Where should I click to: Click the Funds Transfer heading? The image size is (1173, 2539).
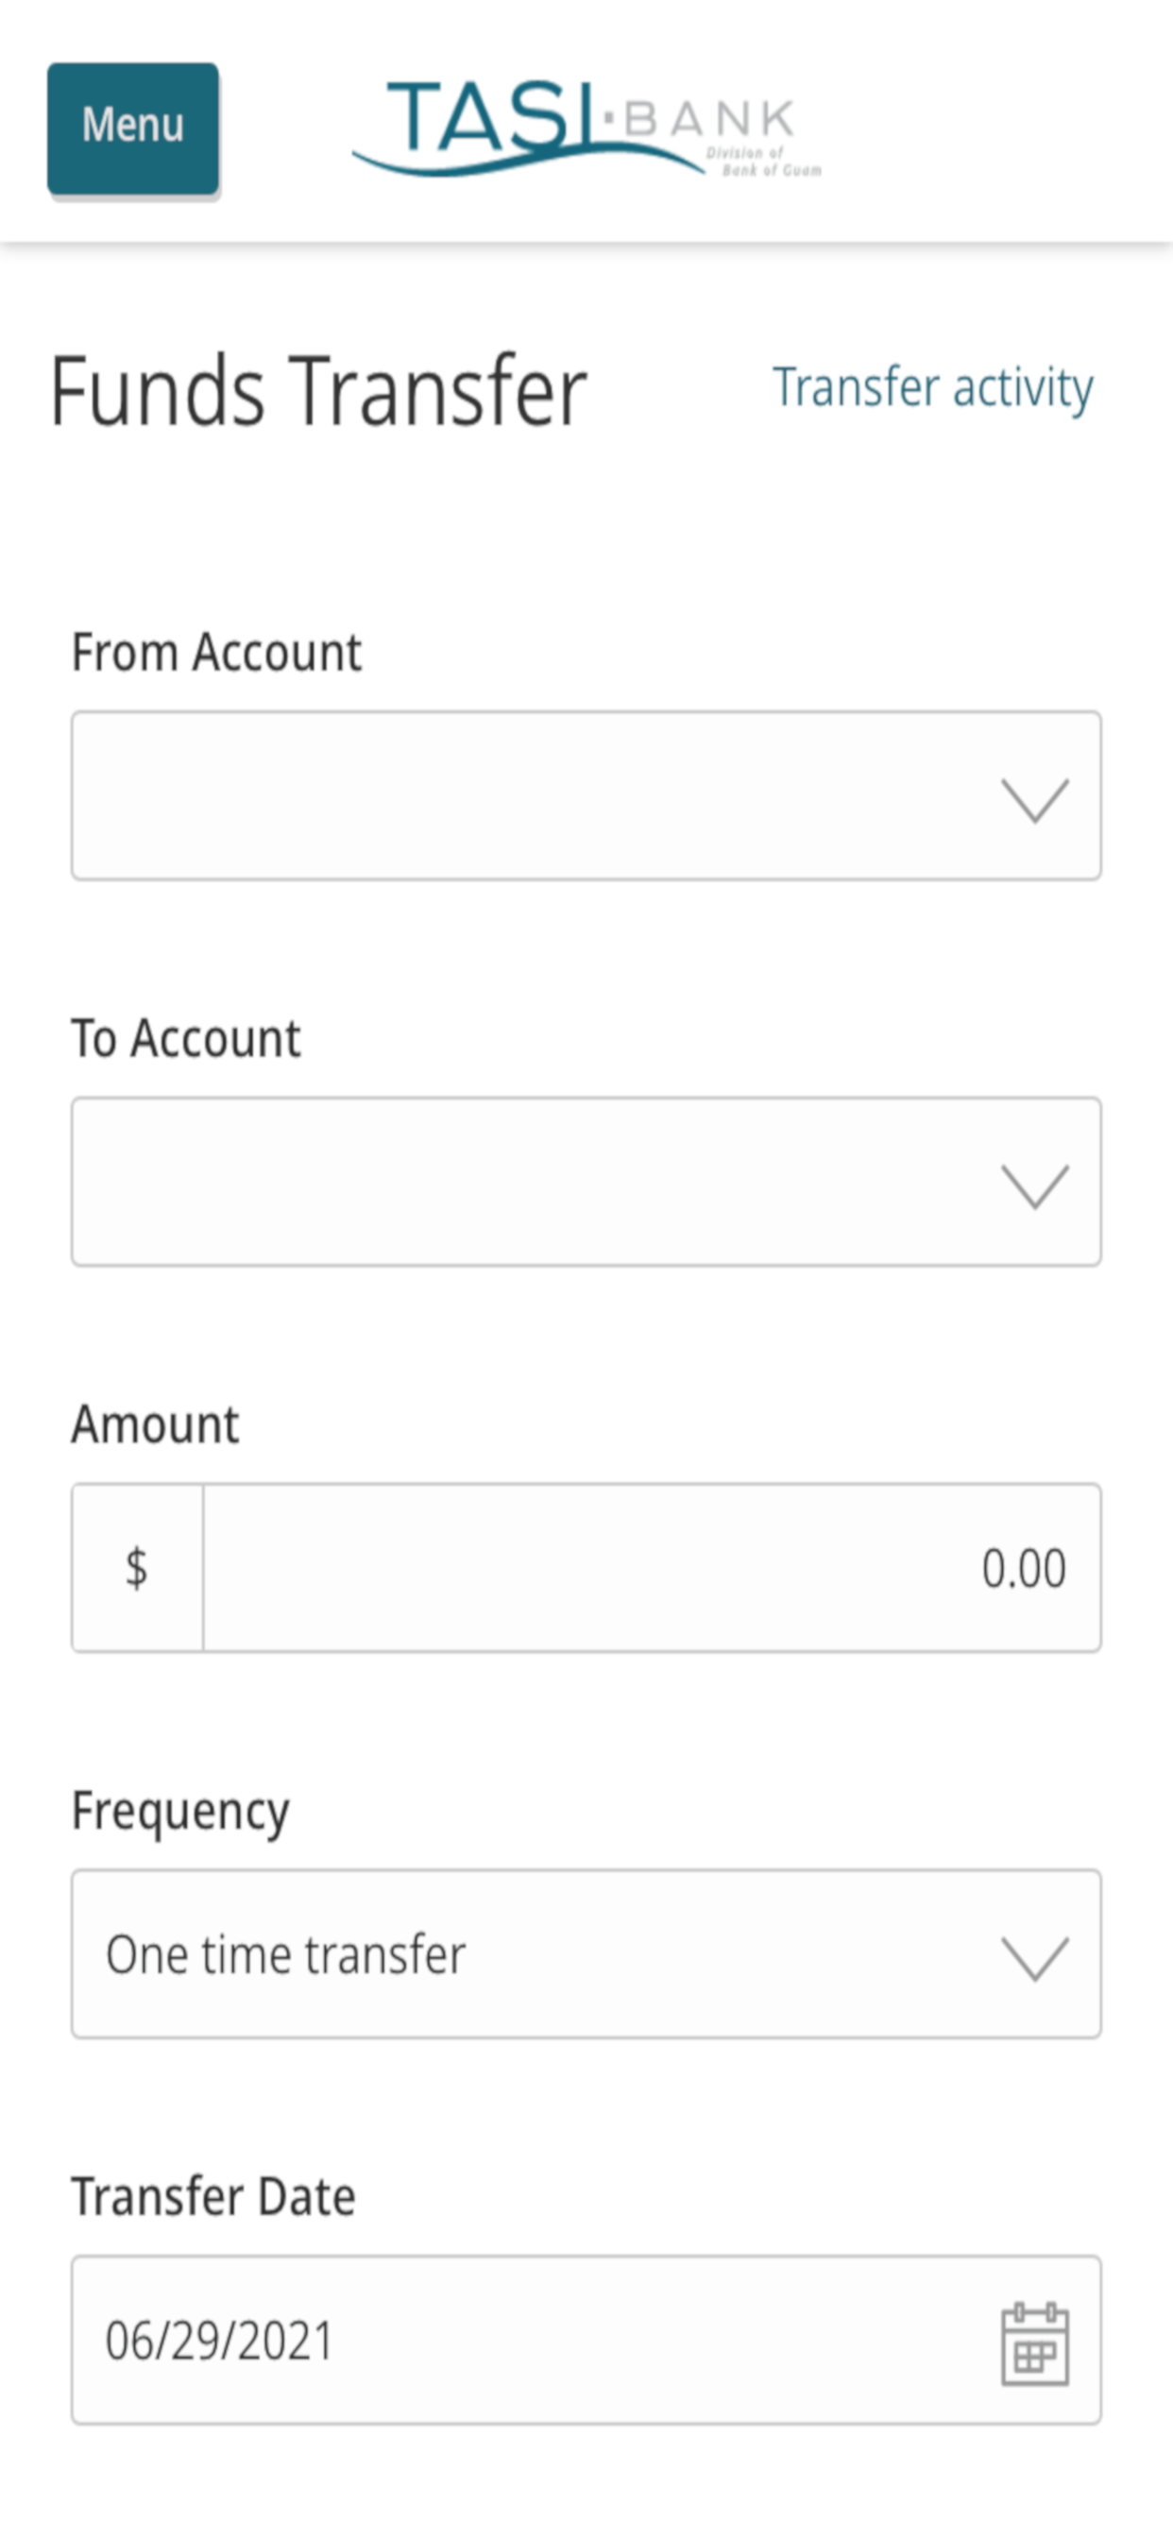318,391
